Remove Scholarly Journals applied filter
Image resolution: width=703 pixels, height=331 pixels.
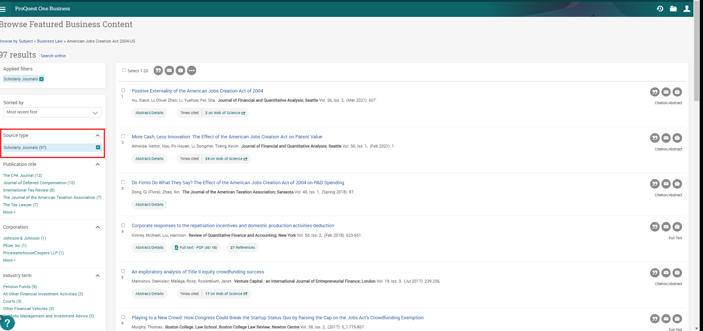point(42,79)
